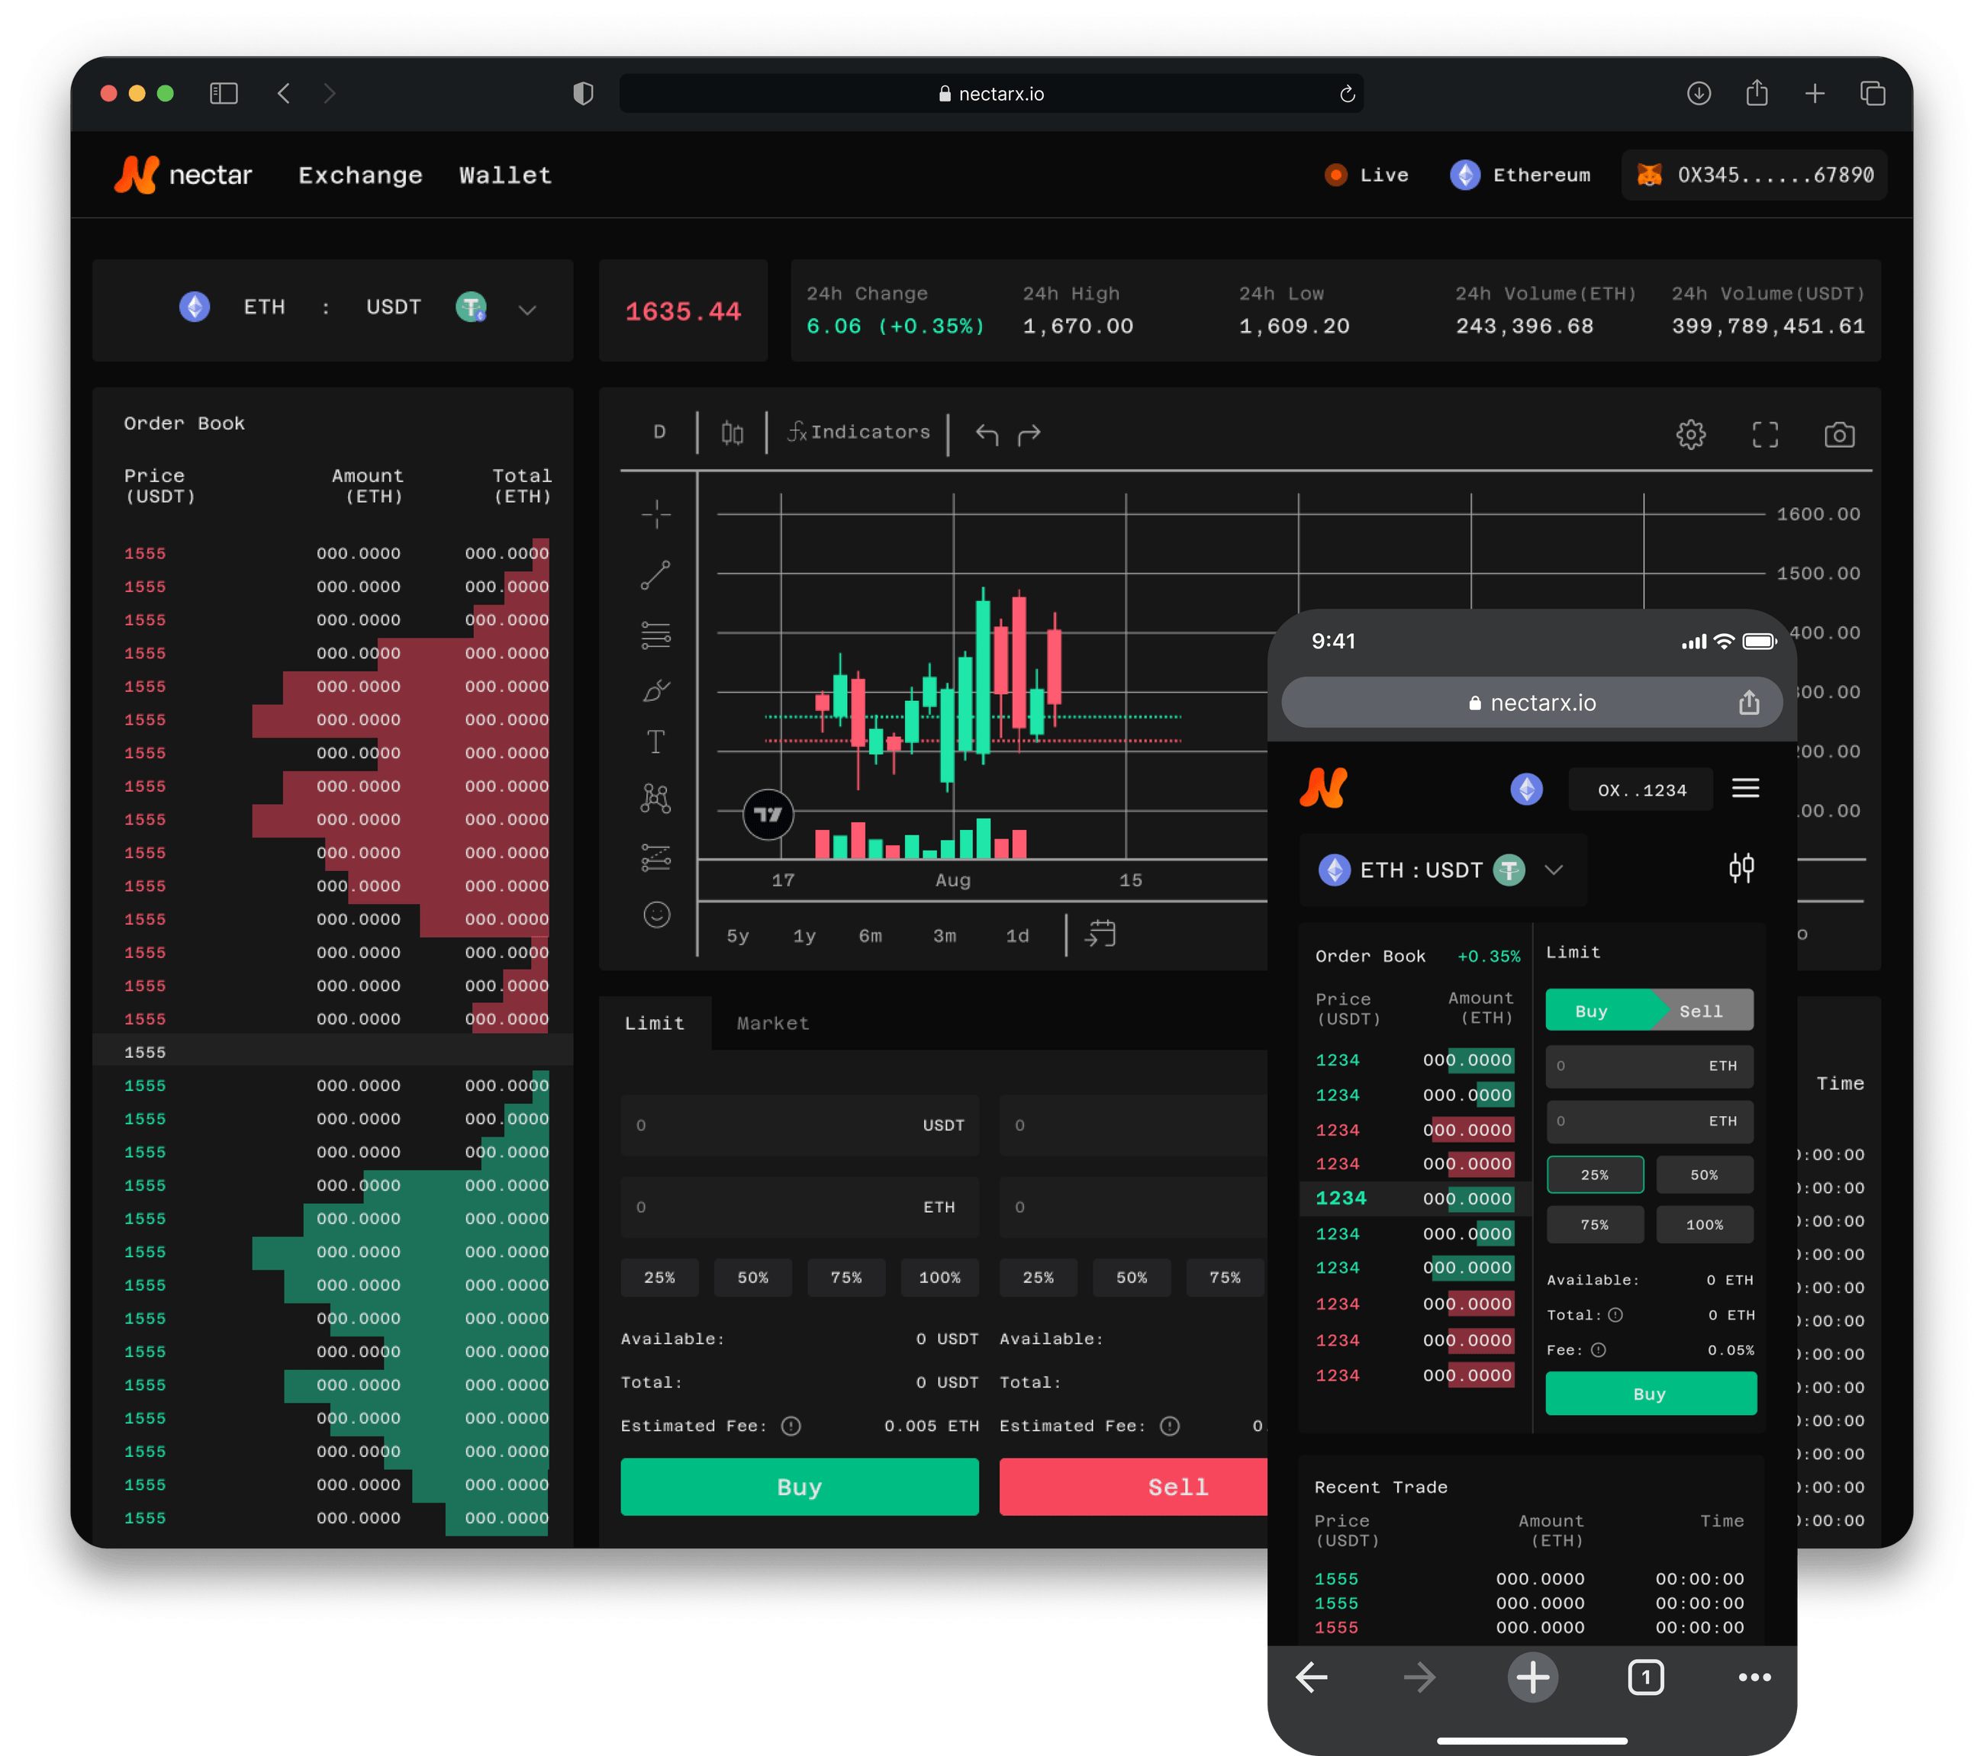Open the Indicators panel

pos(858,432)
